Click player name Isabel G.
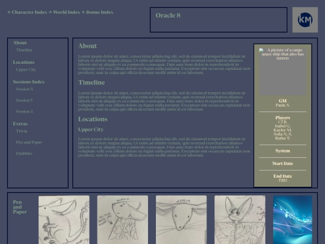Viewport: 325px width, 244px height. coord(282,126)
